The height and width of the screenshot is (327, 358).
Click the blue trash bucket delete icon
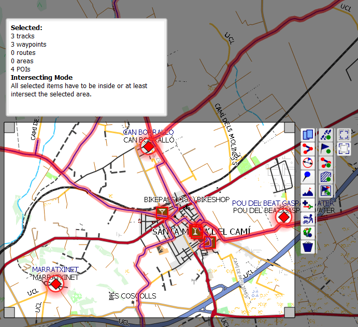(308, 247)
